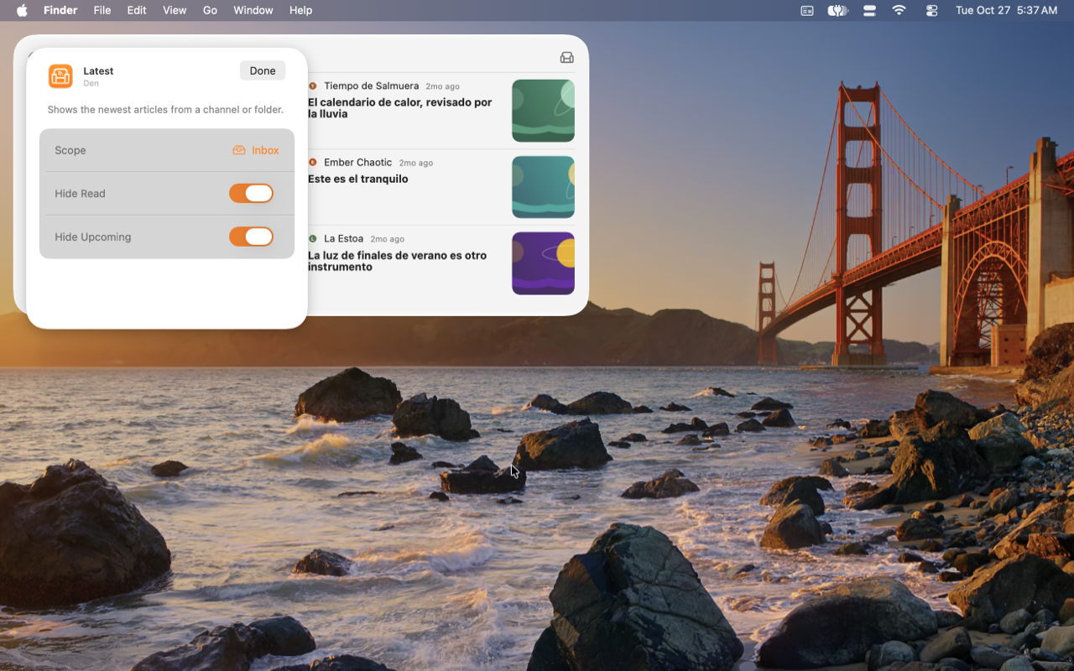Open the Go menu
The image size is (1074, 671).
210,10
